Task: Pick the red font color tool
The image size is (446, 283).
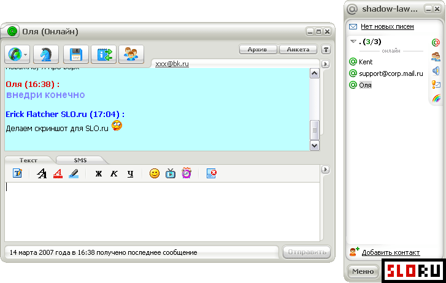Action: coord(58,173)
